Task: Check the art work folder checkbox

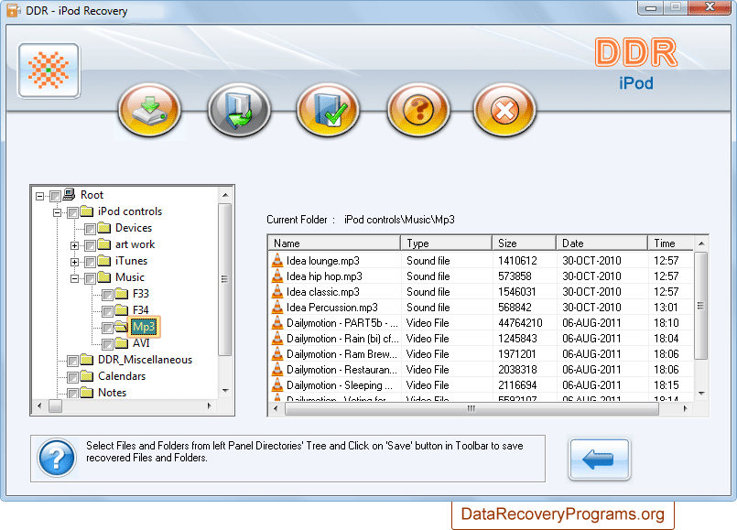Action: (90, 245)
